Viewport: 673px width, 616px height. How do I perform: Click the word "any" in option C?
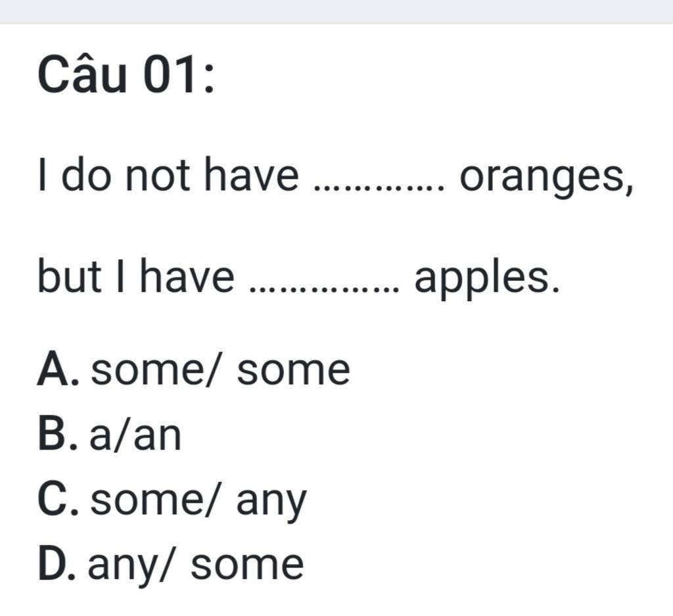[271, 502]
